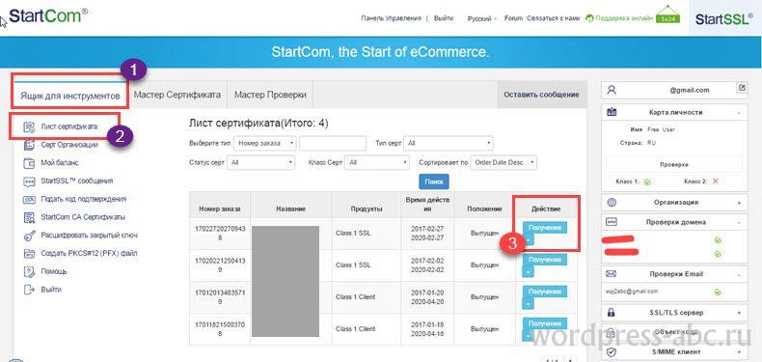762x362 pixels.
Task: Click the wp2abc@gmail.com email entry
Action: pyautogui.click(x=633, y=292)
